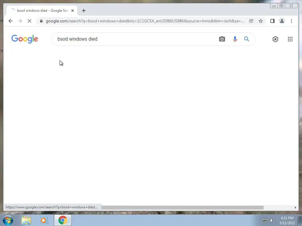Open Google quick settings gear
Image resolution: width=302 pixels, height=226 pixels.
coord(275,39)
